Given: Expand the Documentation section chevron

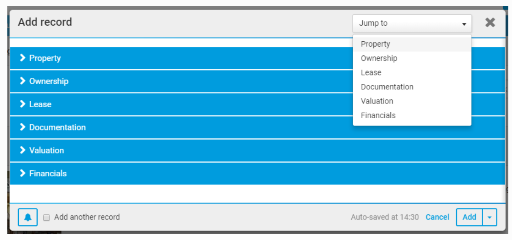Looking at the screenshot, I should pos(23,127).
